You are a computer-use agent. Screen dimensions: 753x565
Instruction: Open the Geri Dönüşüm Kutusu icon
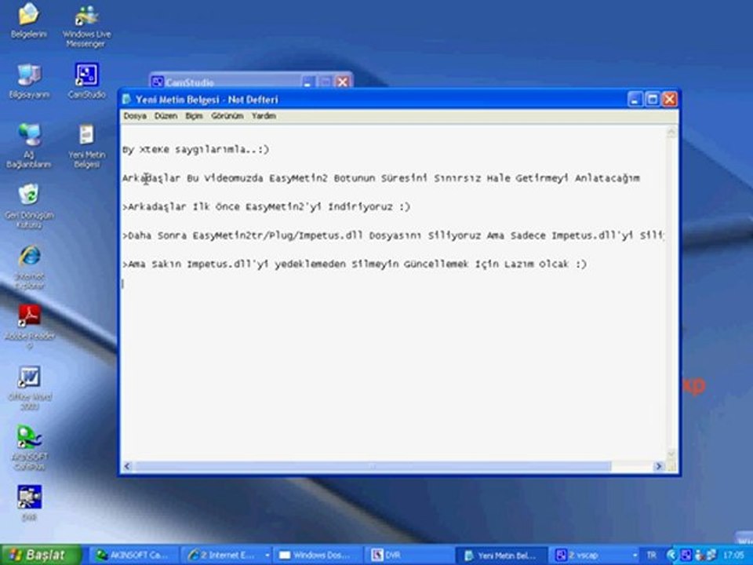click(x=29, y=206)
